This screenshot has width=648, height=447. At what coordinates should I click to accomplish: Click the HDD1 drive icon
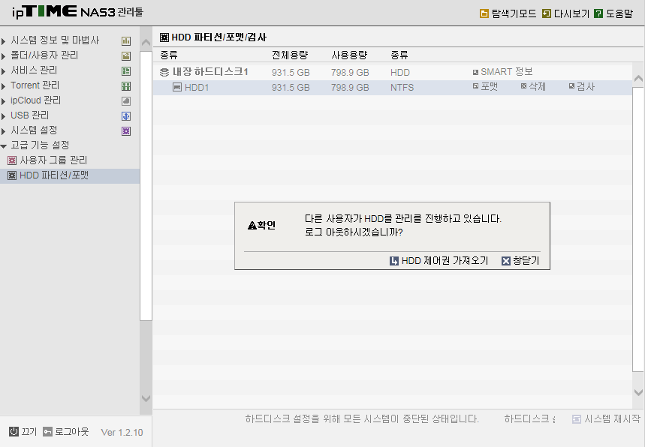pyautogui.click(x=177, y=87)
